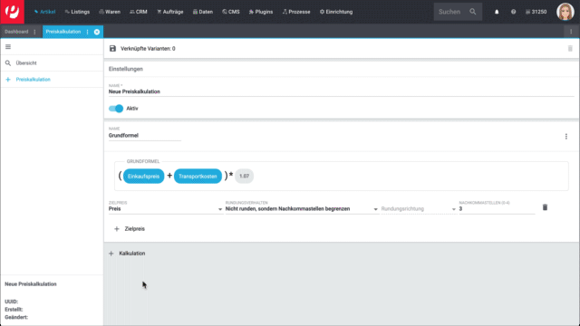
Task: Click the Neue Preiskalkulation label in sidebar footer
Action: coord(31,284)
